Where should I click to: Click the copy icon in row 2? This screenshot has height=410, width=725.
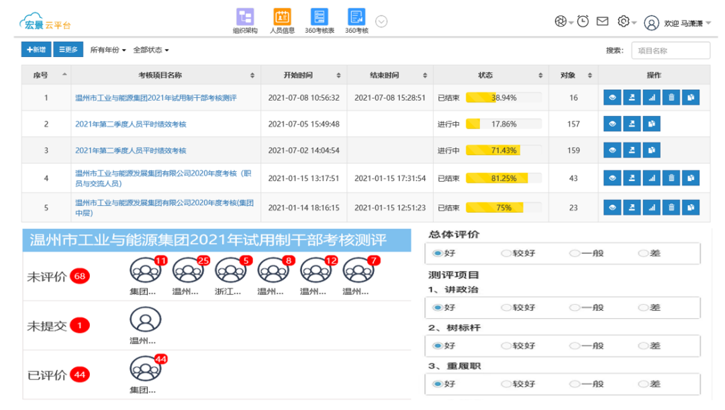651,124
